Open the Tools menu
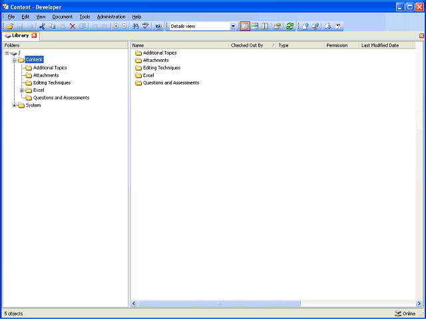Screen dimensions: 426x319 coord(85,17)
